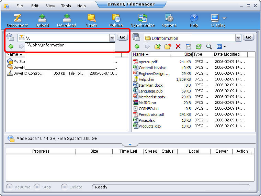Expand the Display dropdown arrow
261x196 pixels.
click(x=224, y=18)
